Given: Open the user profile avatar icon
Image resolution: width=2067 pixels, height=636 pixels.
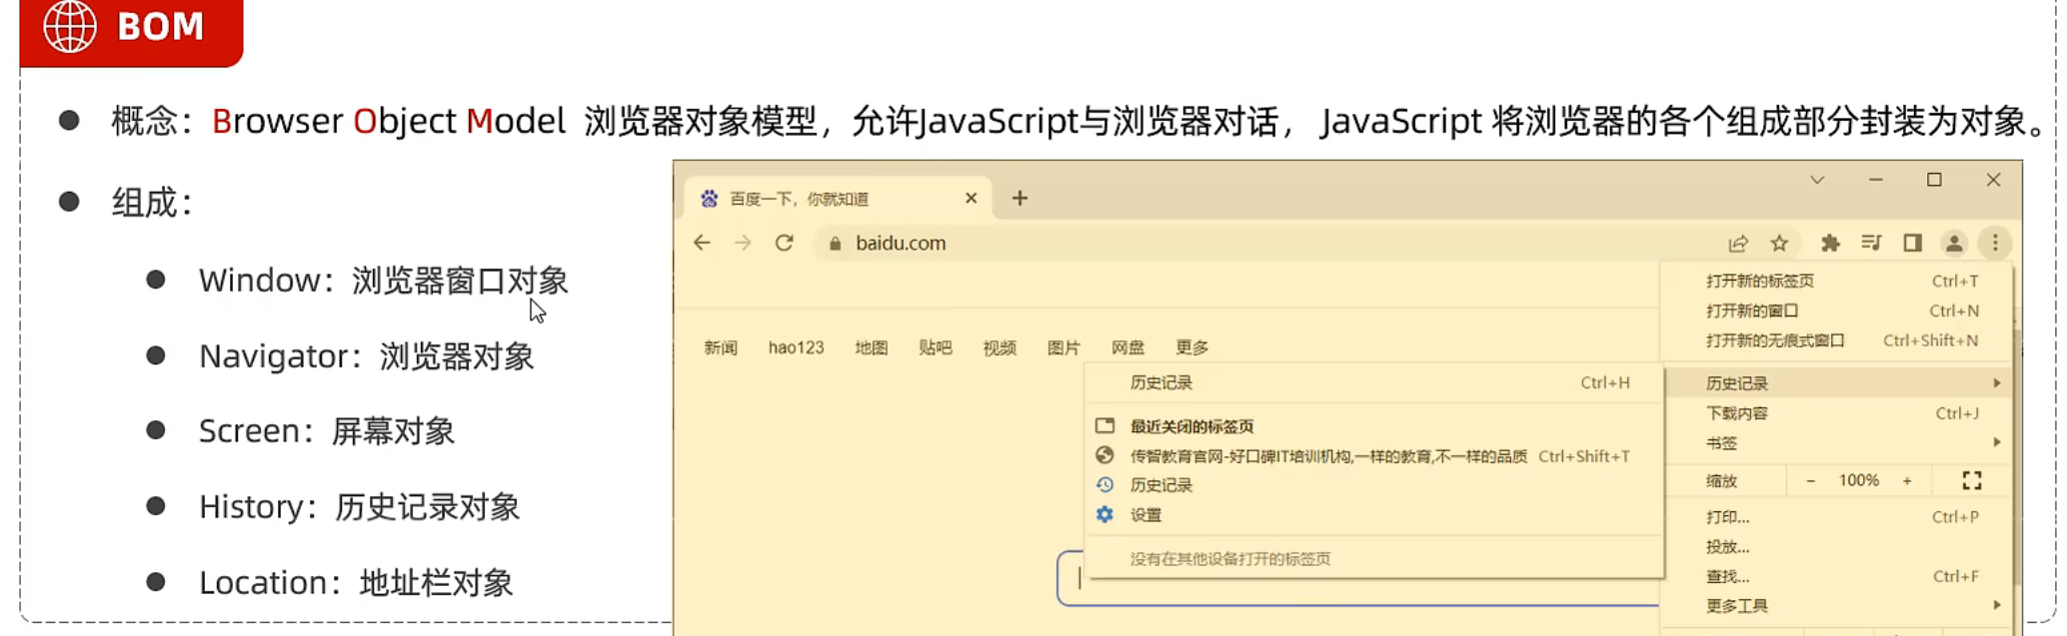Looking at the screenshot, I should coord(1954,243).
